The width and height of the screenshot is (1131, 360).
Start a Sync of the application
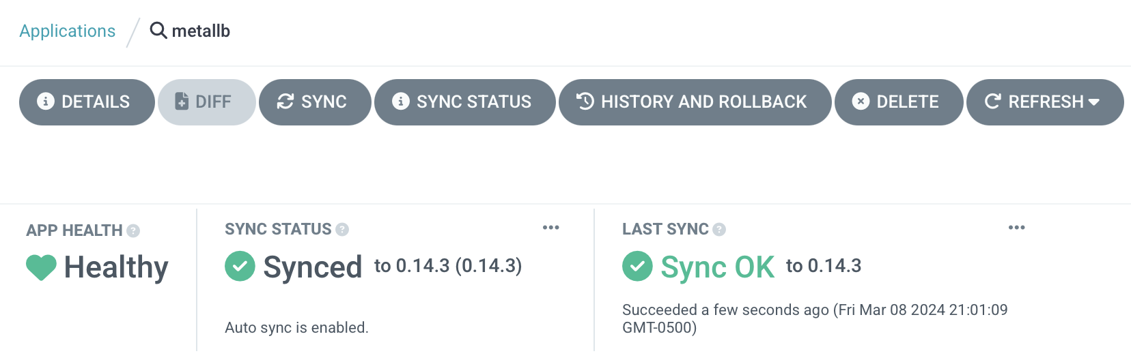pyautogui.click(x=315, y=102)
